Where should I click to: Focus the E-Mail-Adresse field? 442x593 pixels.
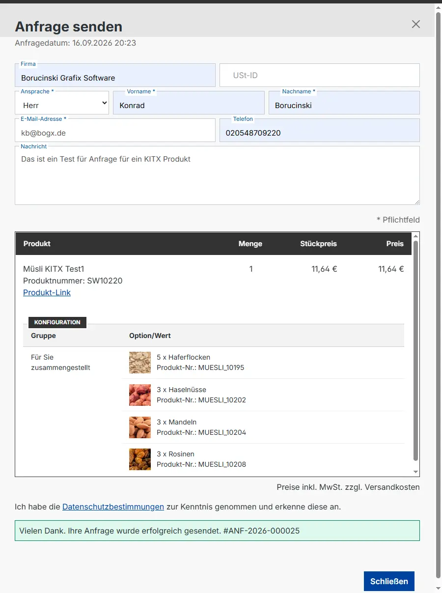pyautogui.click(x=115, y=130)
